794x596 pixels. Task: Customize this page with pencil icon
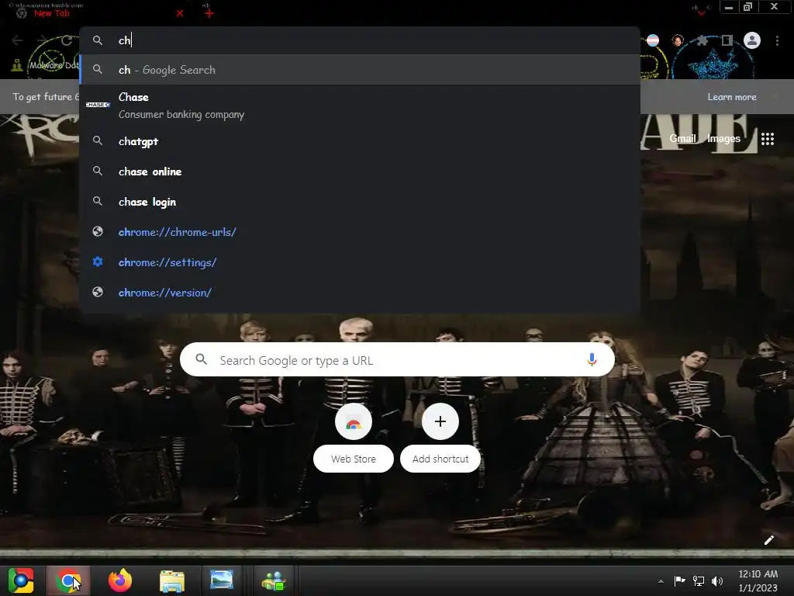(x=768, y=540)
